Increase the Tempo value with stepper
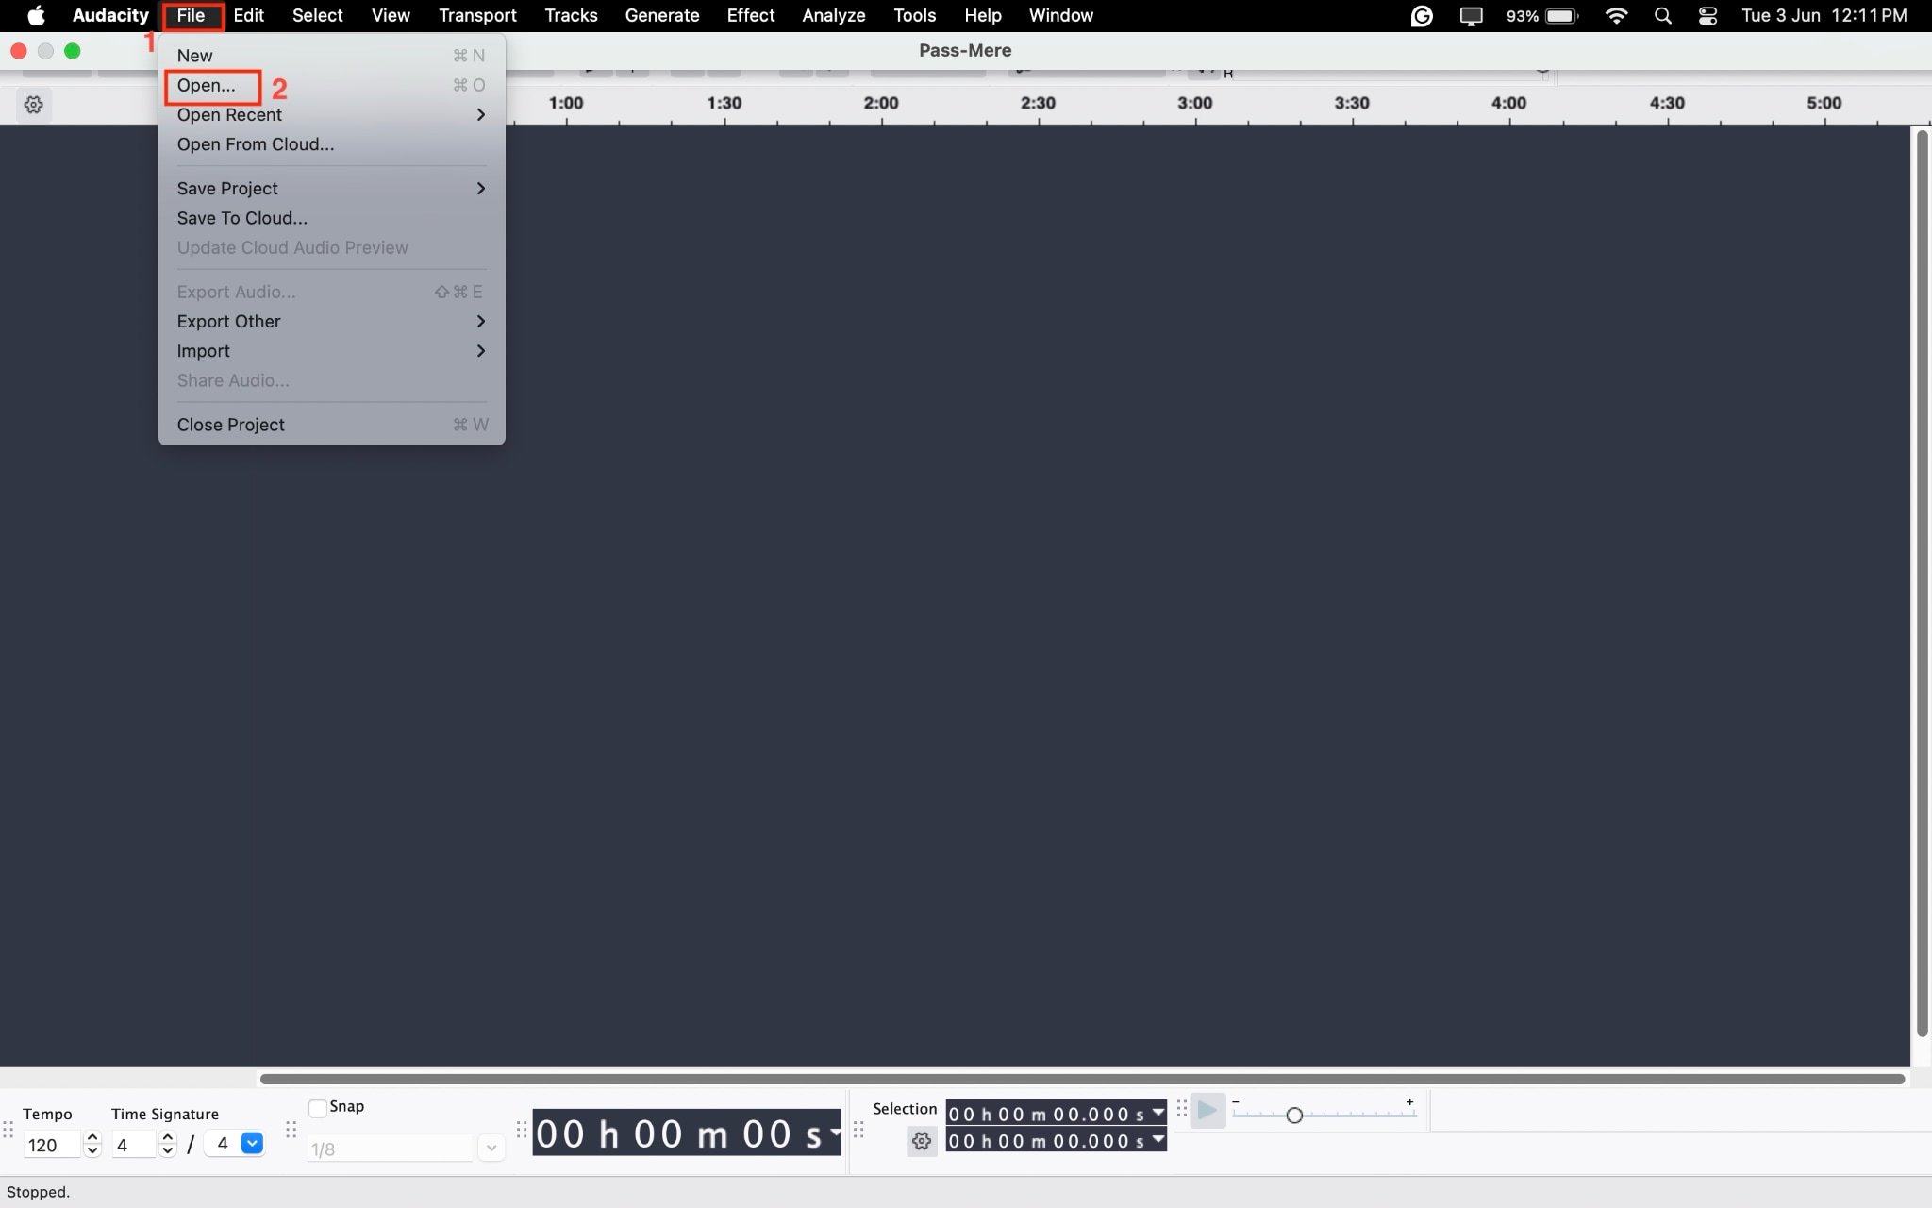Image resolution: width=1932 pixels, height=1208 pixels. 92,1137
